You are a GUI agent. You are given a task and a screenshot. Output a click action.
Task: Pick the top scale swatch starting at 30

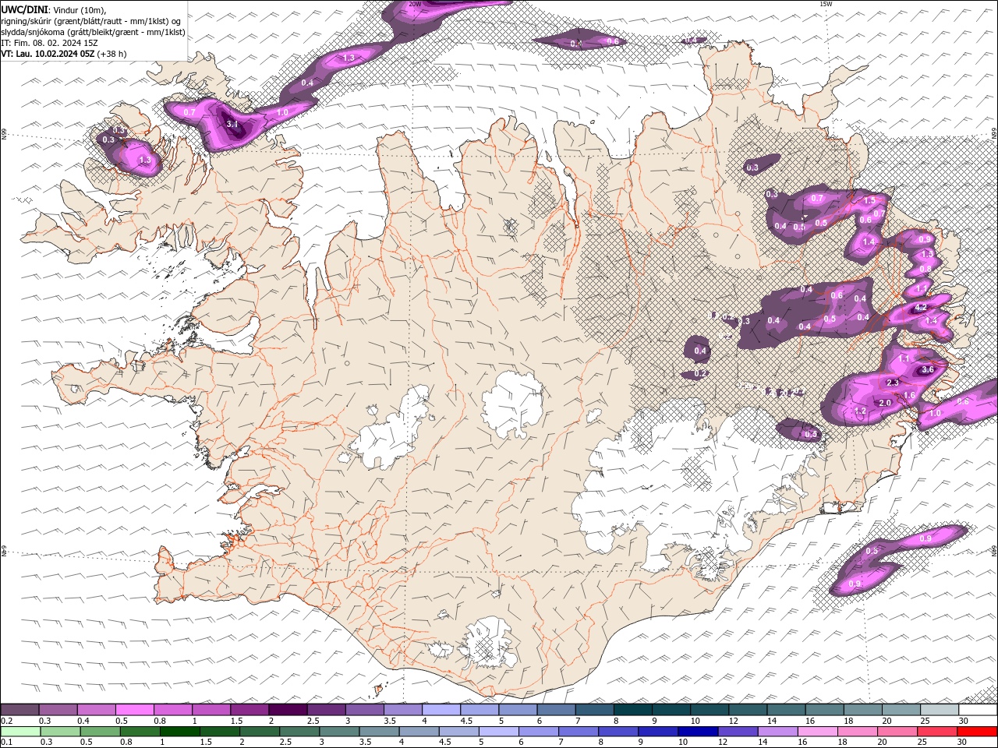point(978,710)
